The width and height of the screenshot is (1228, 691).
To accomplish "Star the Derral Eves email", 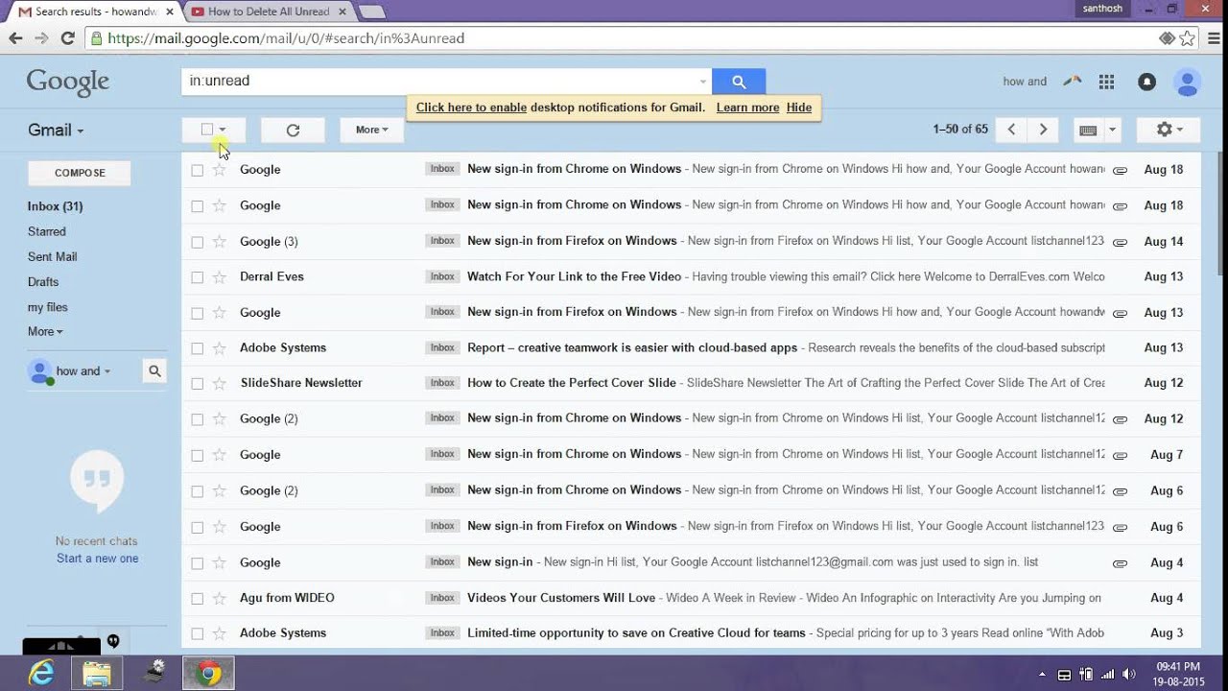I will tap(219, 276).
